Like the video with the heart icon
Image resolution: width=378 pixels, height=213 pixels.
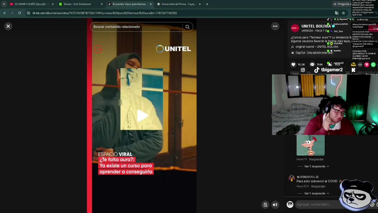tap(293, 64)
